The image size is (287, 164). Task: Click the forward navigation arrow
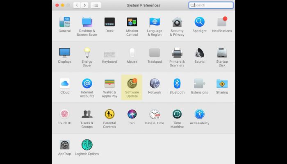coord(84,5)
